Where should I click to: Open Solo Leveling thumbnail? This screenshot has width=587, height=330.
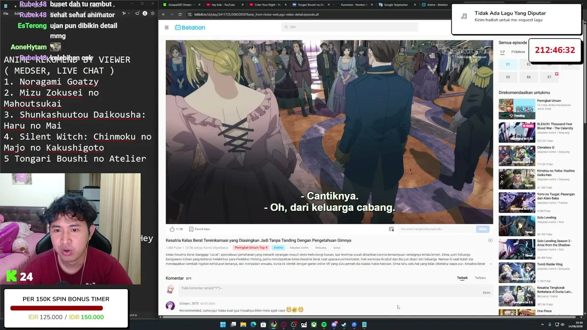(x=517, y=226)
